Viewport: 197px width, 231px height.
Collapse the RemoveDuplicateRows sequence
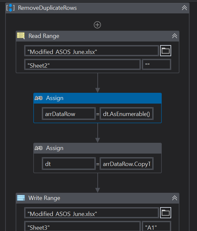(x=185, y=8)
